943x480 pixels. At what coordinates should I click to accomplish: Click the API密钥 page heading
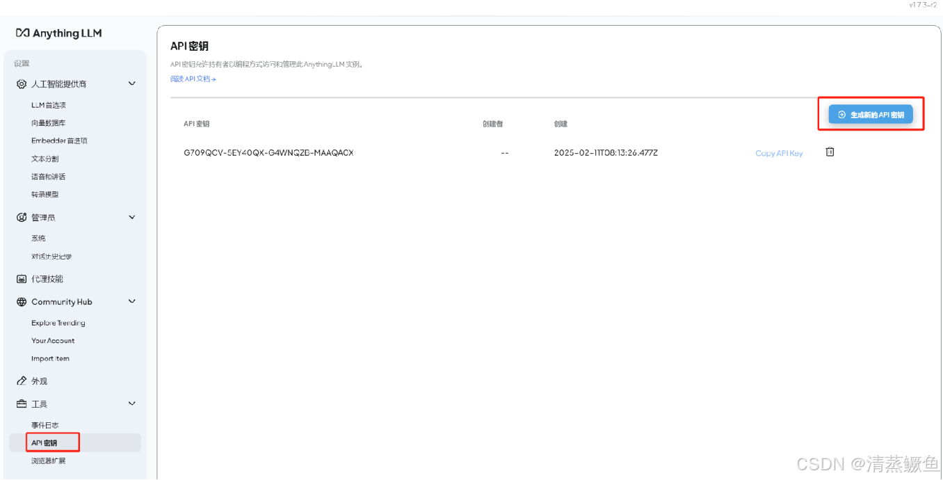click(x=189, y=47)
